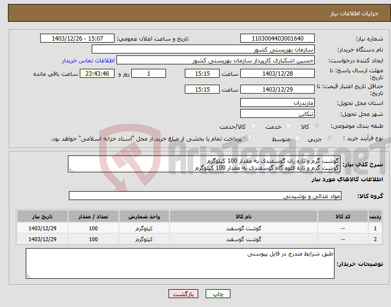
Task: Click the buyer organization name field
Action: point(203,49)
